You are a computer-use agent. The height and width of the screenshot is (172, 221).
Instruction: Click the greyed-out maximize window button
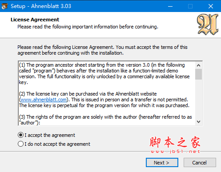pos(190,6)
